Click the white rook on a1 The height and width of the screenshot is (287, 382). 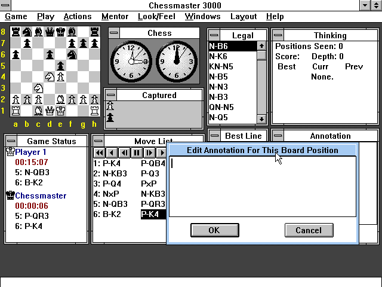tap(16, 111)
